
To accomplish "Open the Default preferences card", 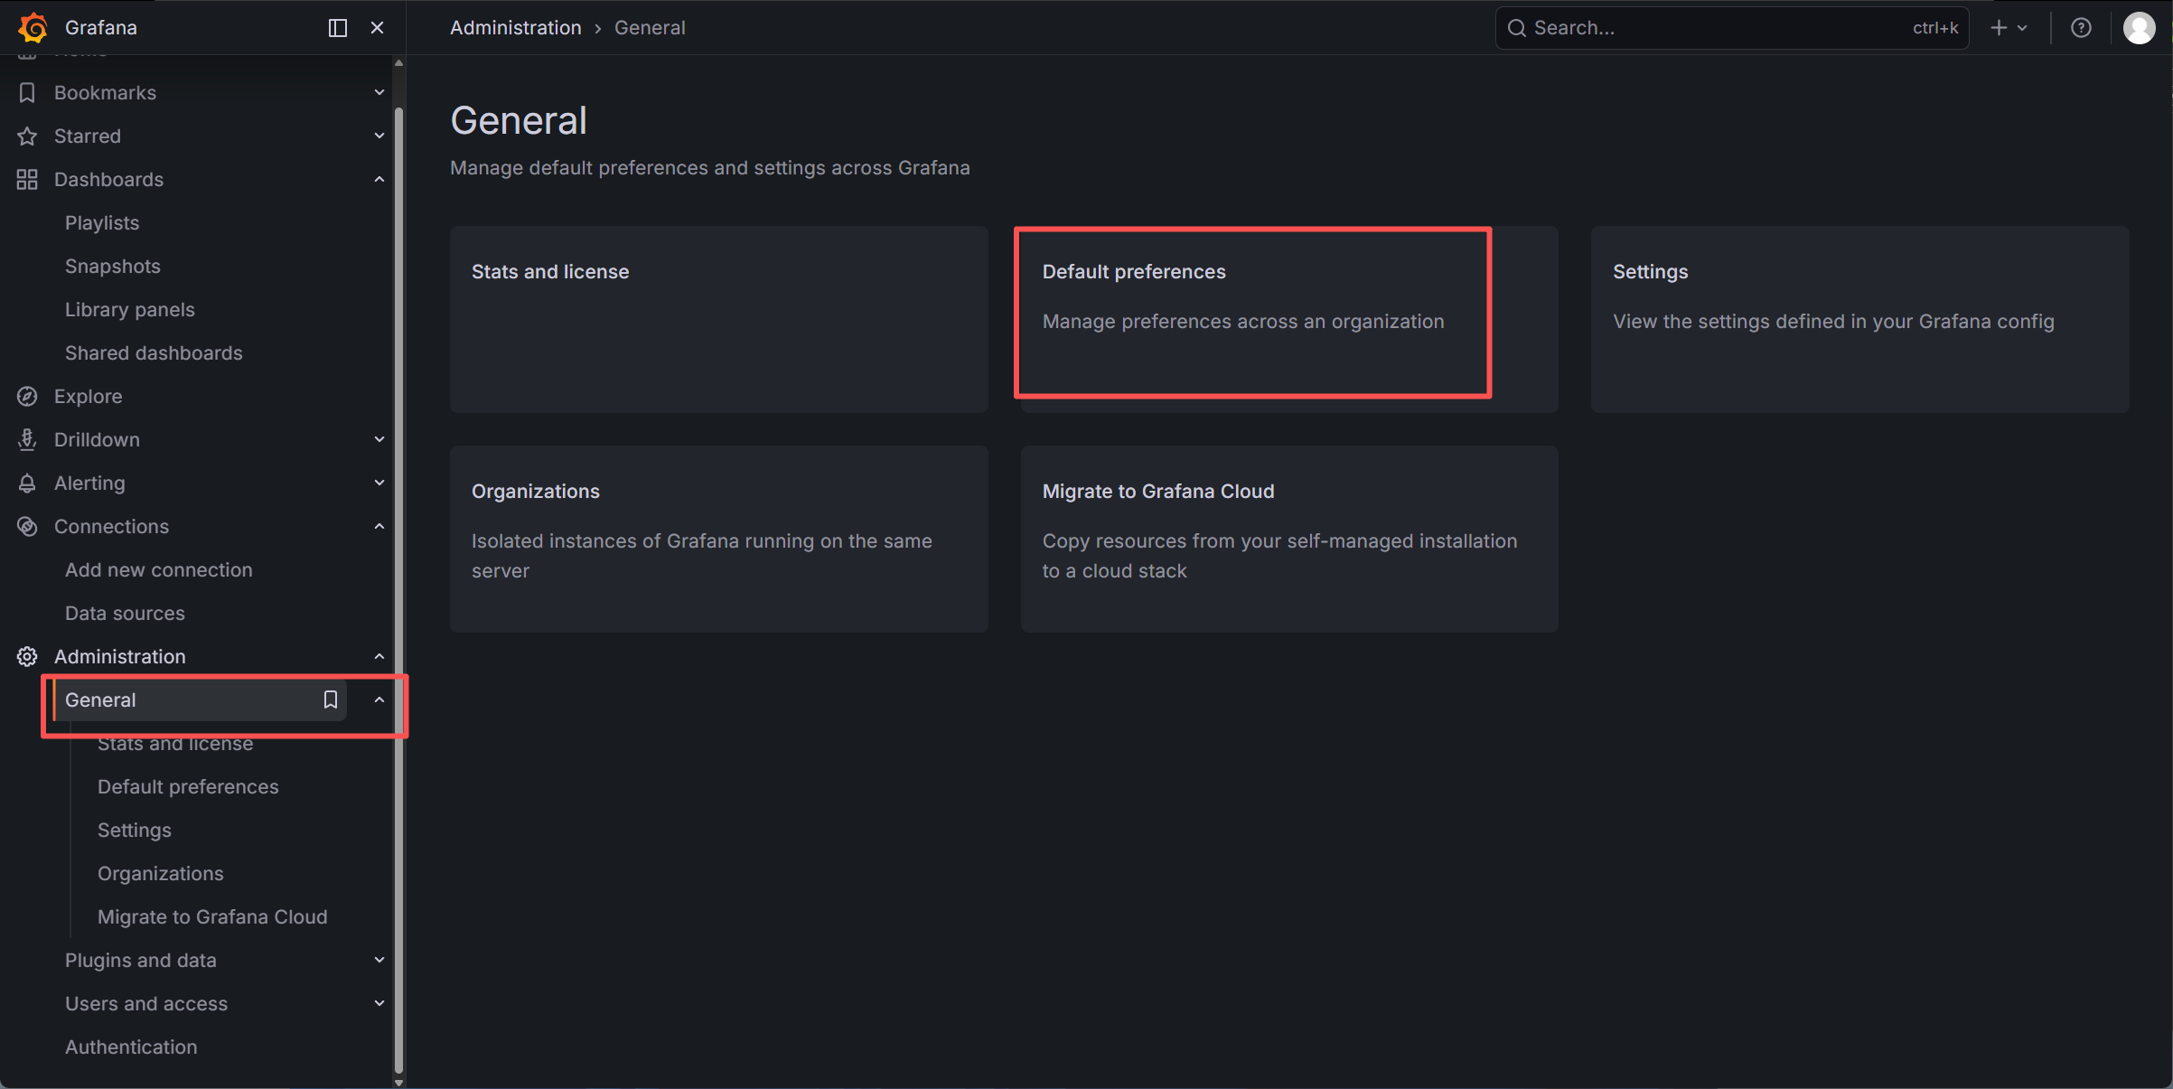I will tap(1289, 320).
